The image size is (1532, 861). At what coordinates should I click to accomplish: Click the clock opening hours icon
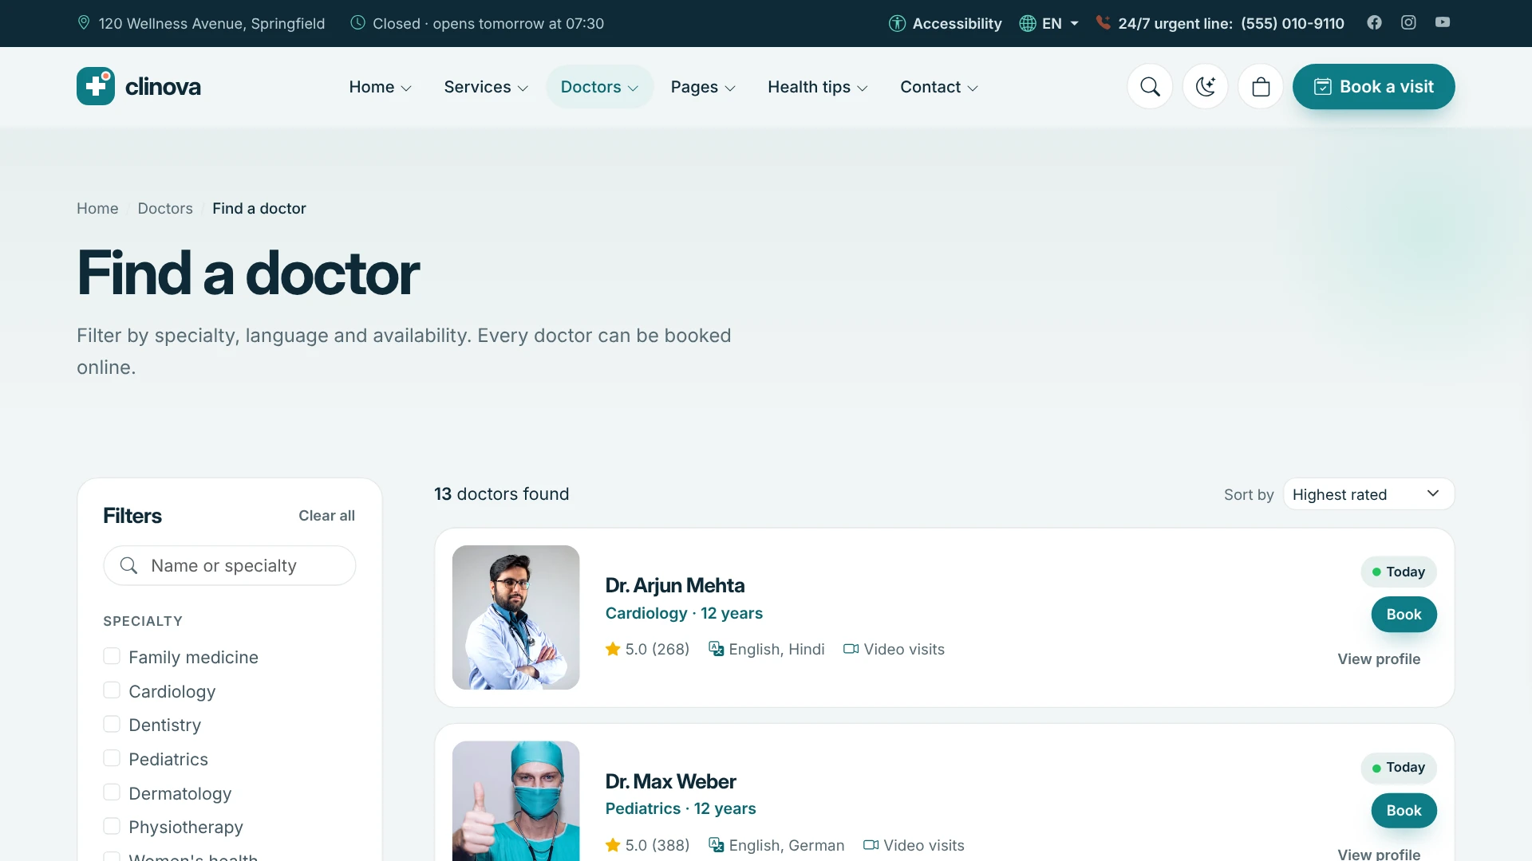[x=358, y=22]
